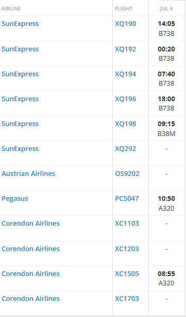Open flight XQ198 link
The image size is (186, 317).
pyautogui.click(x=126, y=123)
